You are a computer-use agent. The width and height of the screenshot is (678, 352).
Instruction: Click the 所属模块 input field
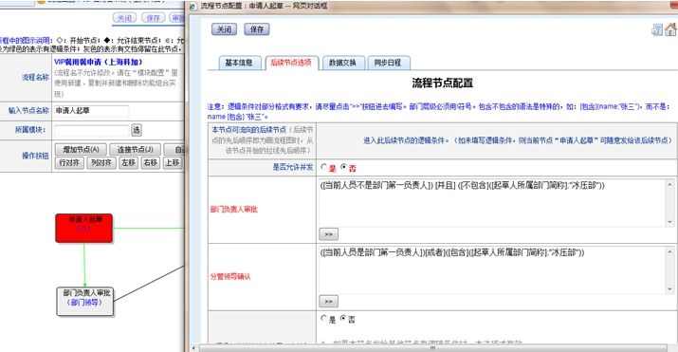tap(91, 130)
